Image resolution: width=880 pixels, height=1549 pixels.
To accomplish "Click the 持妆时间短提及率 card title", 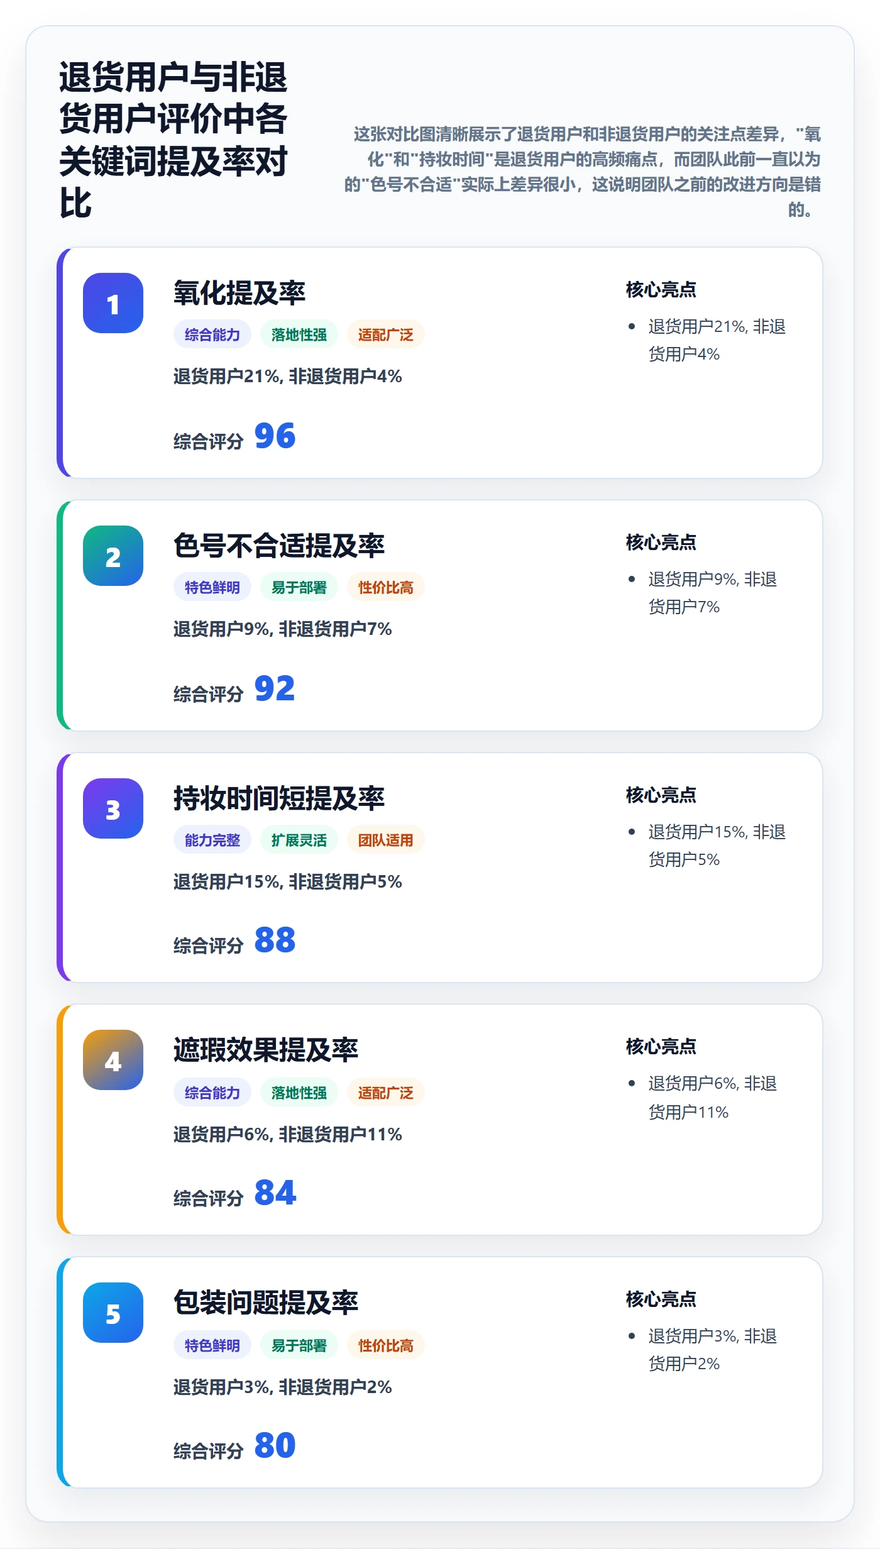I will 279,798.
